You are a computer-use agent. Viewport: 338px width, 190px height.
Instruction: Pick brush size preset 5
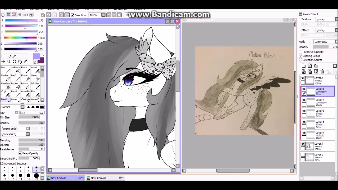[4, 169]
